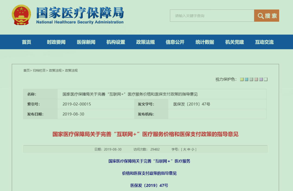Click the 首页 breadcrumb link

click(27, 71)
